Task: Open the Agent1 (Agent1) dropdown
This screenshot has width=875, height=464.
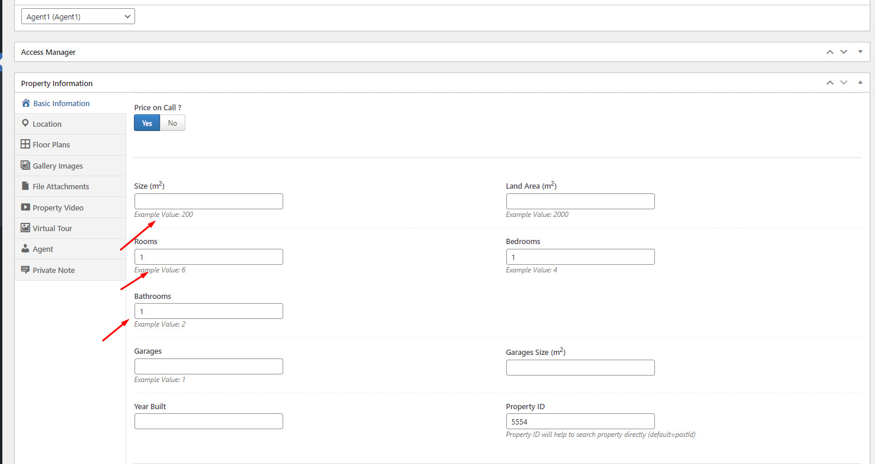Action: tap(78, 17)
